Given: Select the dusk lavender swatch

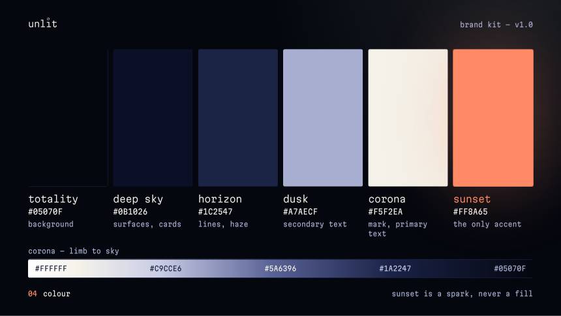Looking at the screenshot, I should point(323,118).
